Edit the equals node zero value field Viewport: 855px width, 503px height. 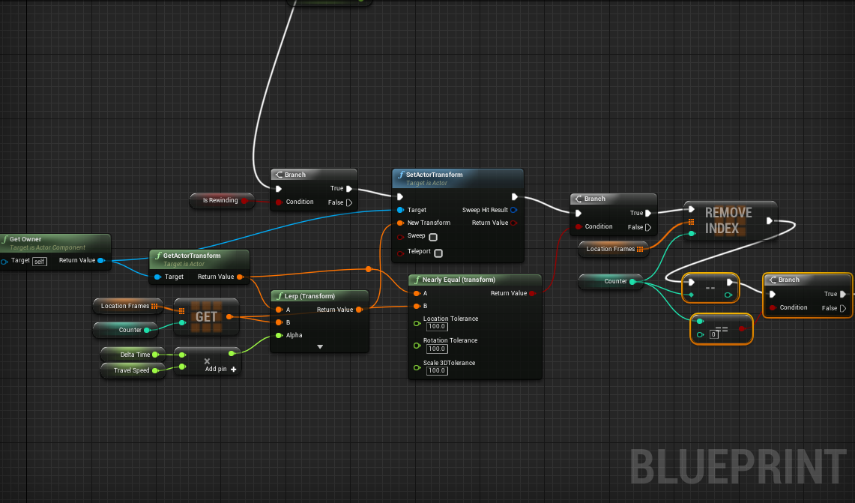713,334
